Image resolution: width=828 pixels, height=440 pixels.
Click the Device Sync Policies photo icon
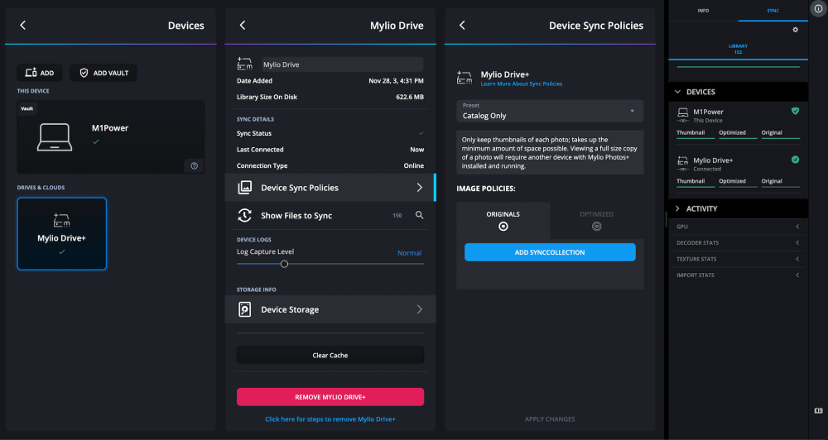[244, 187]
